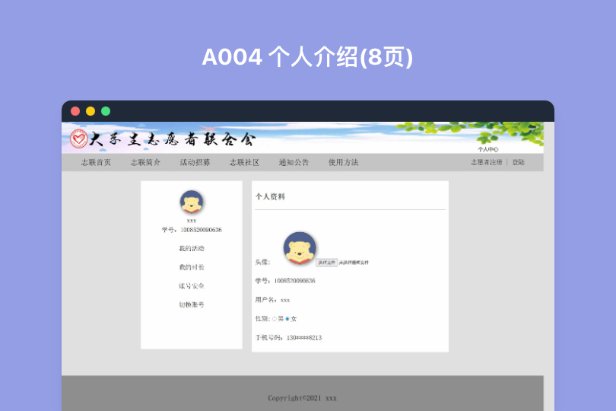Click the large bear profile picture

tap(300, 248)
